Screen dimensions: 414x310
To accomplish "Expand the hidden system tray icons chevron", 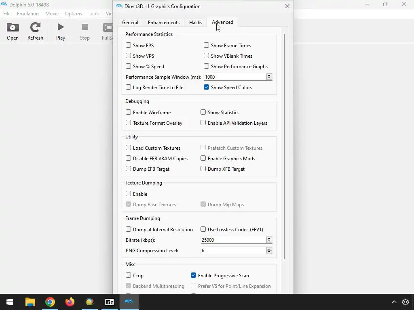I will point(394,302).
